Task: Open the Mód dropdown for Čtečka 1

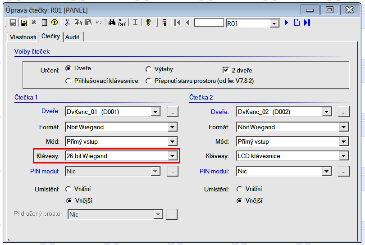Action: (172, 142)
